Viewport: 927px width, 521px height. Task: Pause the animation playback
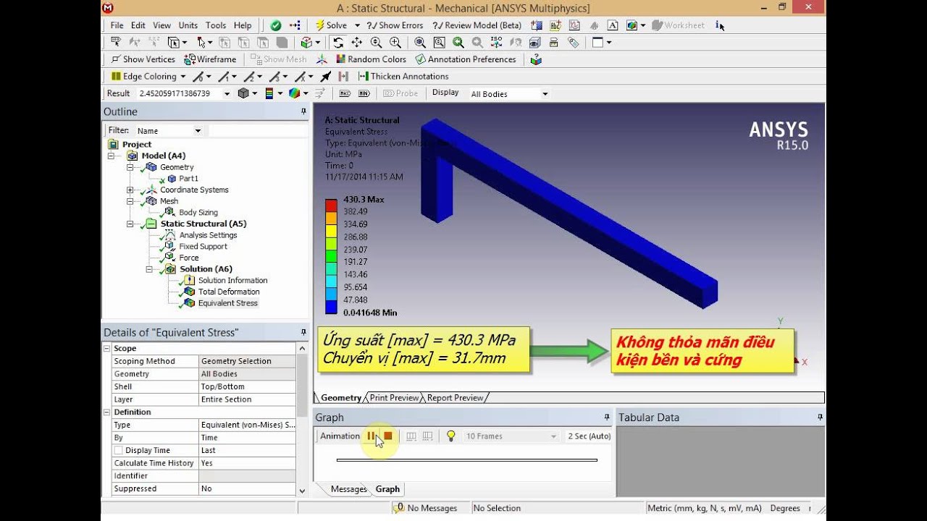pos(371,436)
